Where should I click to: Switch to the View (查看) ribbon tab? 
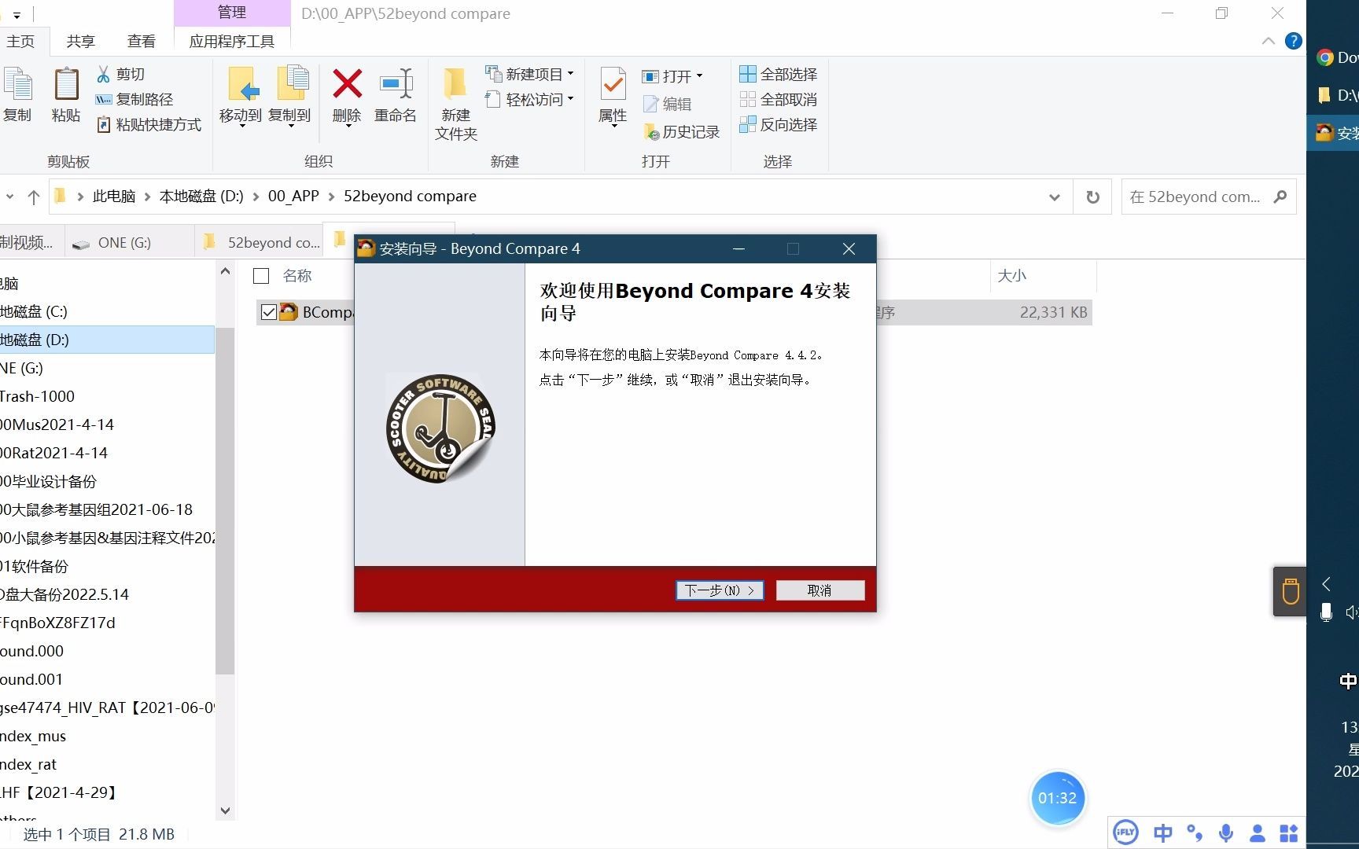point(142,41)
